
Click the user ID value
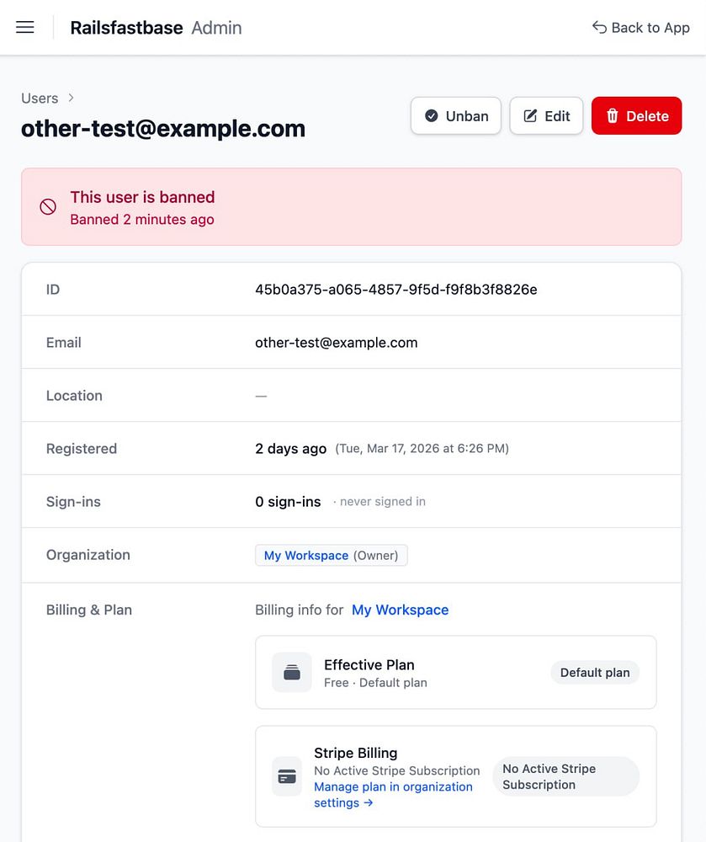(x=395, y=290)
